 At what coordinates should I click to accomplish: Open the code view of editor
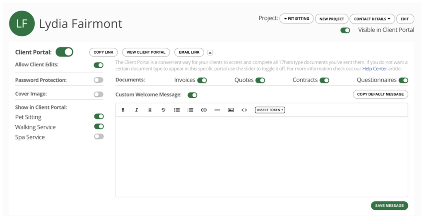pos(244,110)
